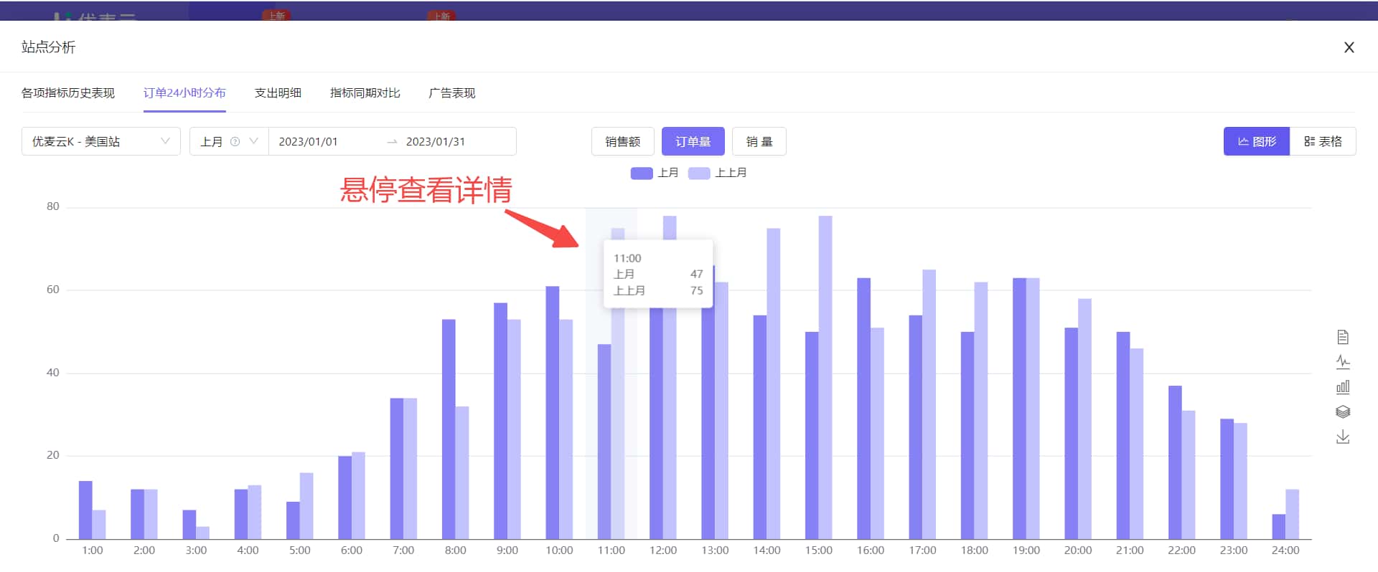This screenshot has width=1378, height=572.
Task: Open the chart data view icon
Action: click(x=1343, y=337)
